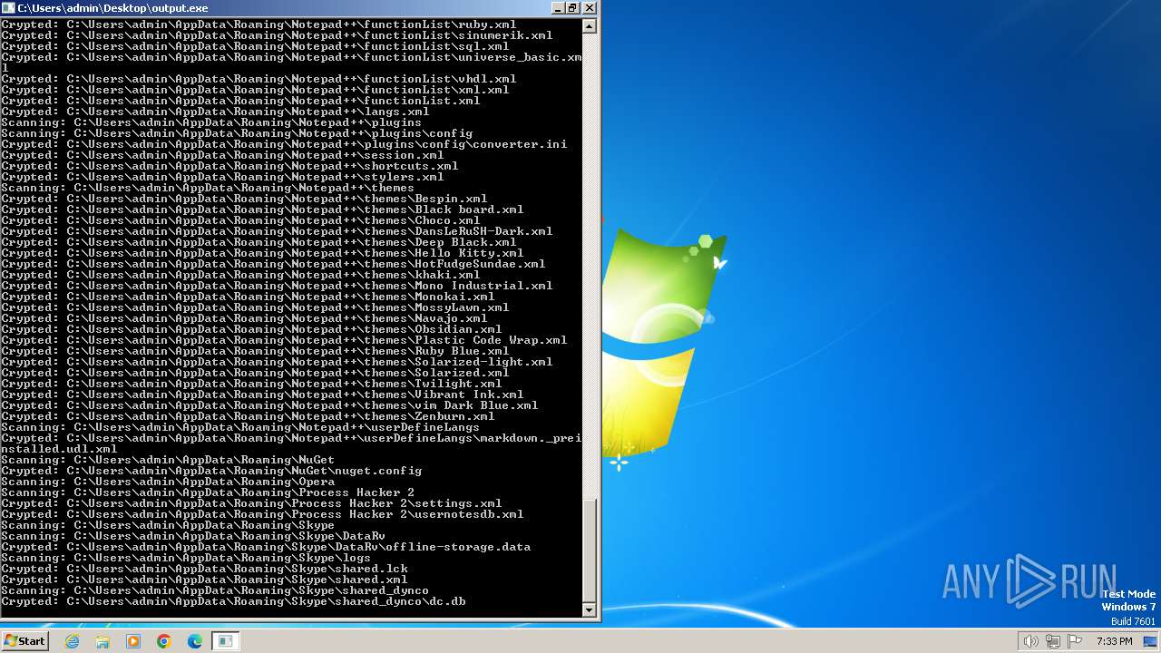The width and height of the screenshot is (1161, 653).
Task: Click the line ending themes\Vibrant Ink.xml
Action: (262, 395)
